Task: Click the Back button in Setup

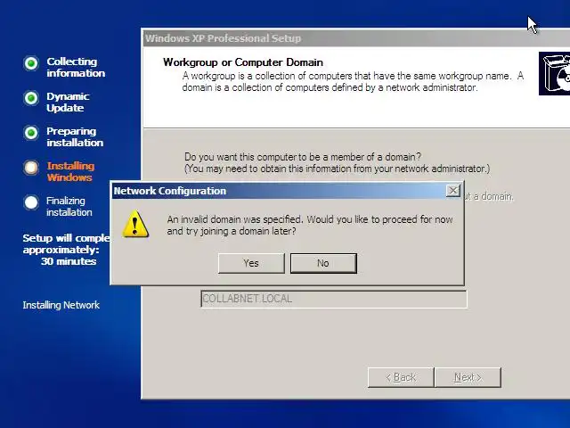Action: pyautogui.click(x=401, y=377)
